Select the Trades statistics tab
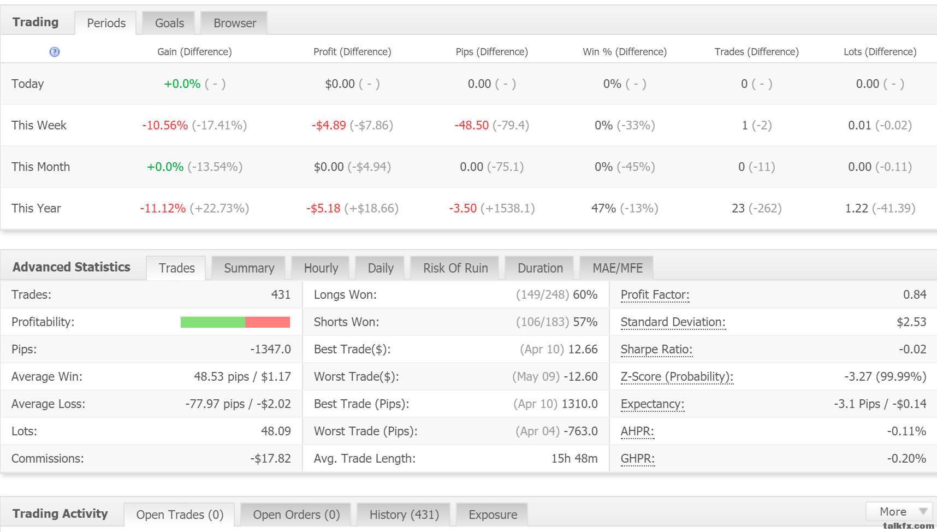937x532 pixels. 176,268
